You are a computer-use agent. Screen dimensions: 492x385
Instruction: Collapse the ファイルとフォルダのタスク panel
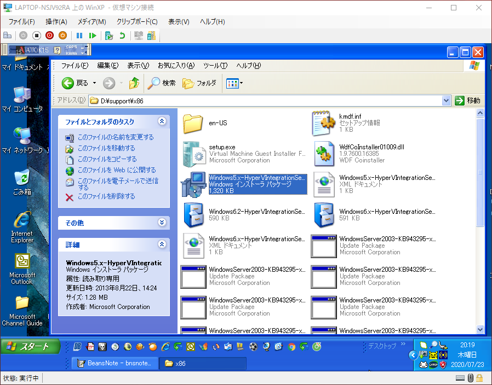(162, 121)
